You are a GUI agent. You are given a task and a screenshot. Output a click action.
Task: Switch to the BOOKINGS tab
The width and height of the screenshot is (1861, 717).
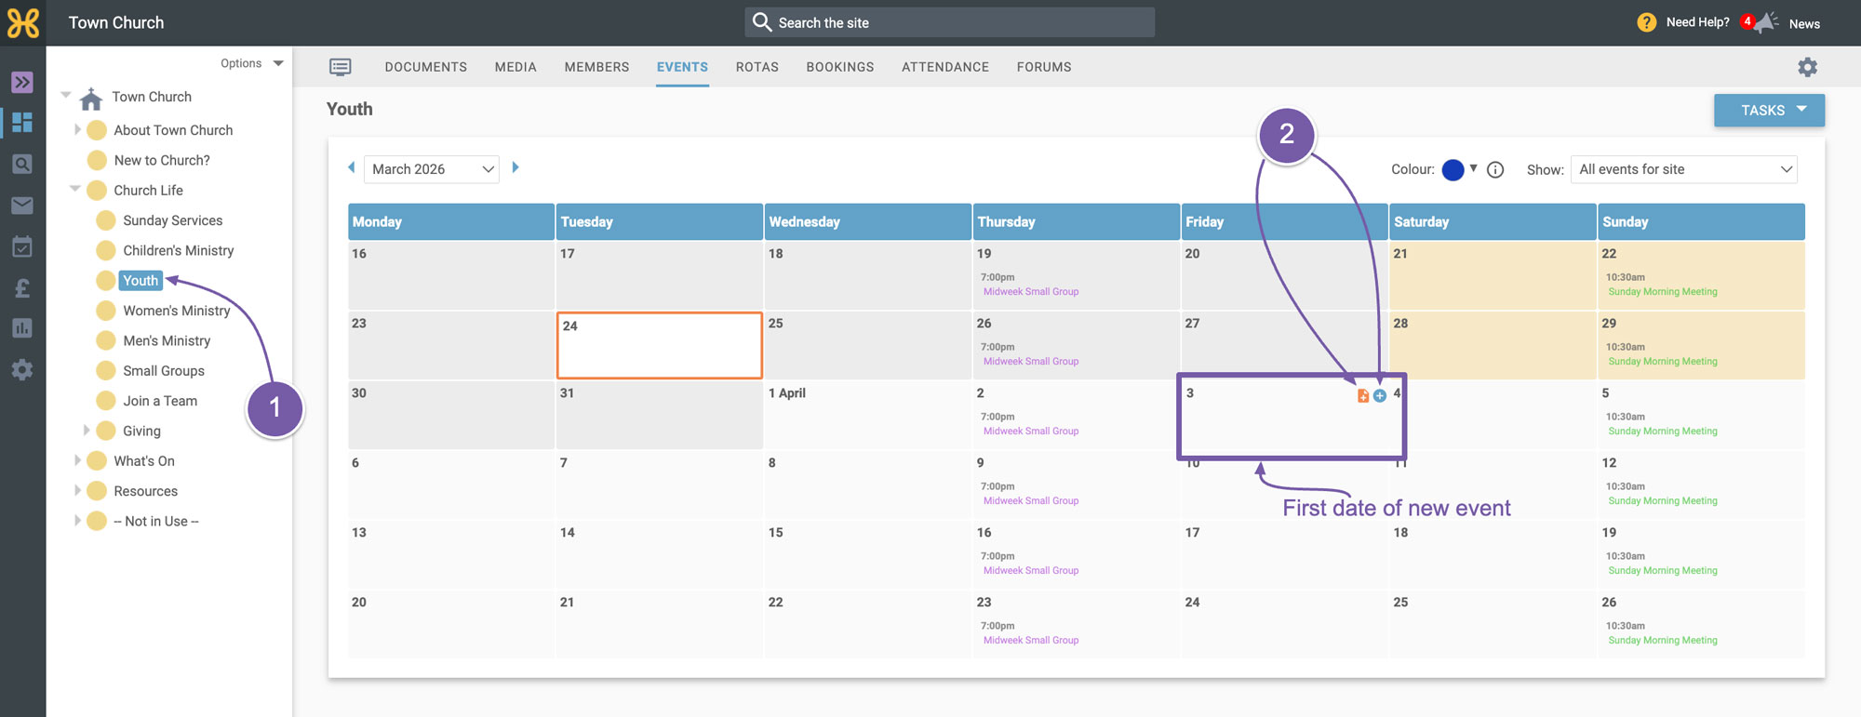[840, 67]
